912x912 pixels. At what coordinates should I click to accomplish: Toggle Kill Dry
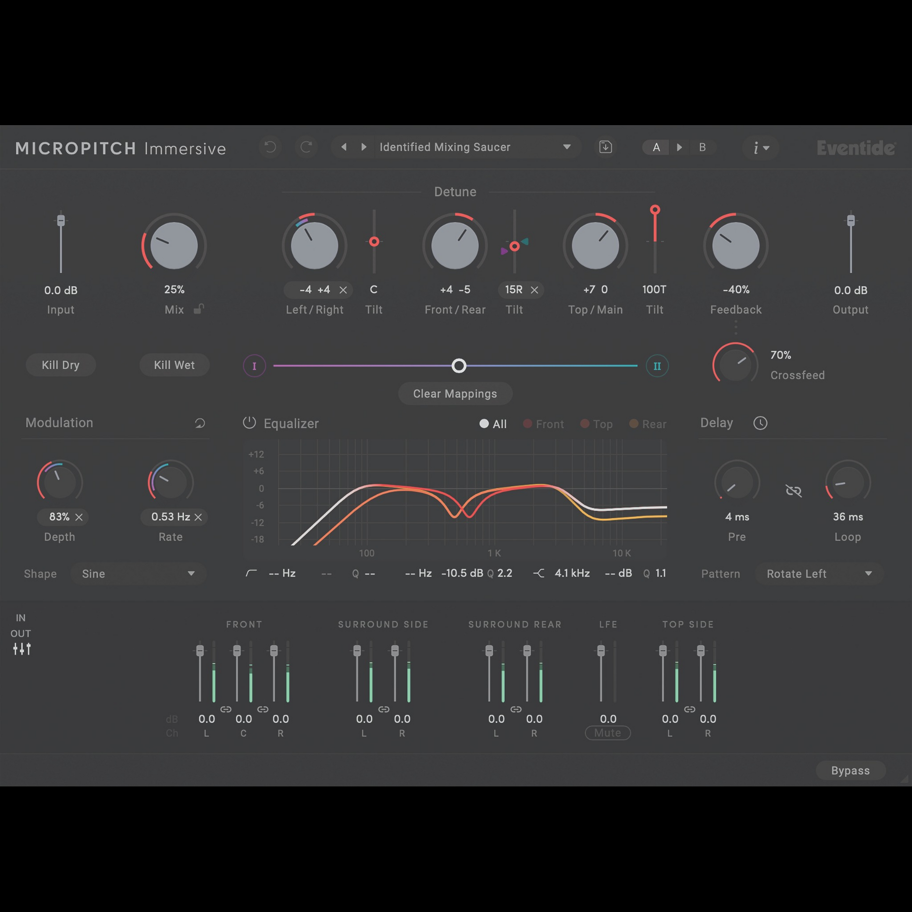pyautogui.click(x=61, y=365)
